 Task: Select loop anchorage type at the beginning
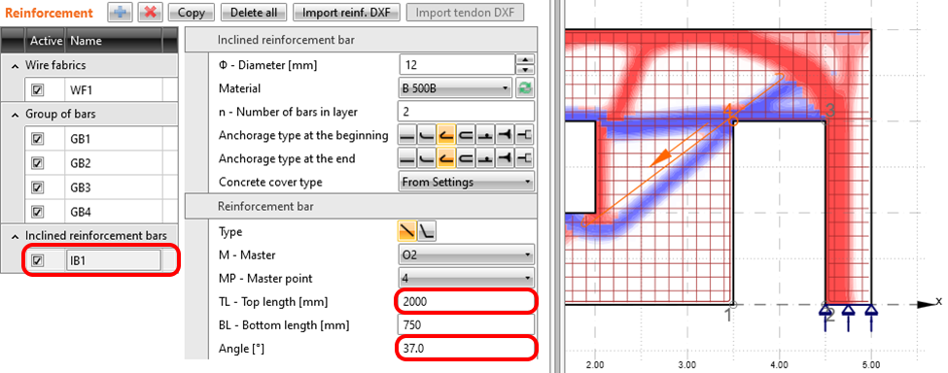click(x=466, y=136)
